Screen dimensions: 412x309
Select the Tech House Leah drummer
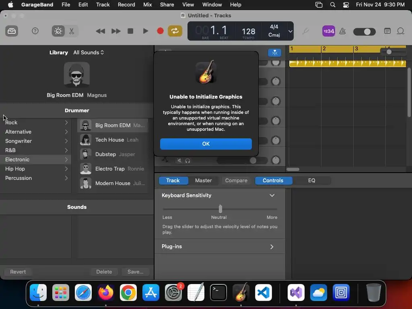113,140
